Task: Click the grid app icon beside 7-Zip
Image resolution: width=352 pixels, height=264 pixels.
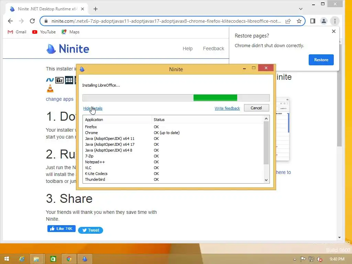Action: pyautogui.click(x=69, y=80)
